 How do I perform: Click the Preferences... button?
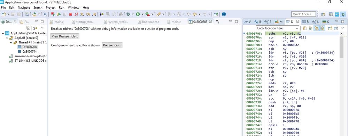[x=112, y=45]
